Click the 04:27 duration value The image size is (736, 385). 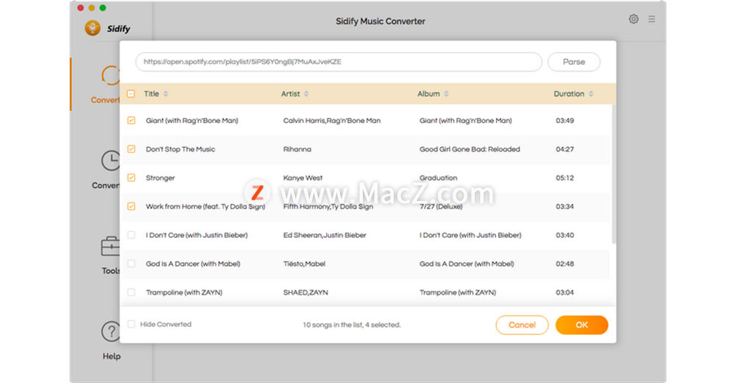pos(565,149)
